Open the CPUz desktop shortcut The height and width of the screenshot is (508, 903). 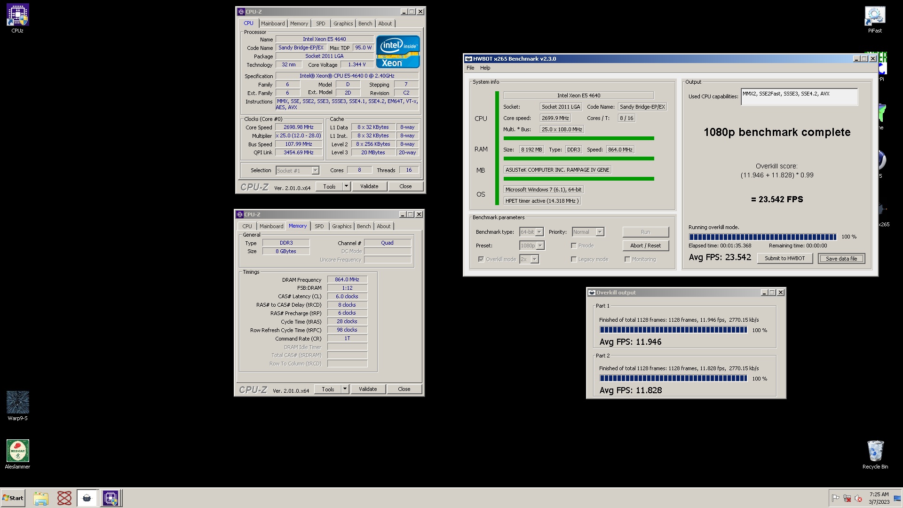[17, 19]
